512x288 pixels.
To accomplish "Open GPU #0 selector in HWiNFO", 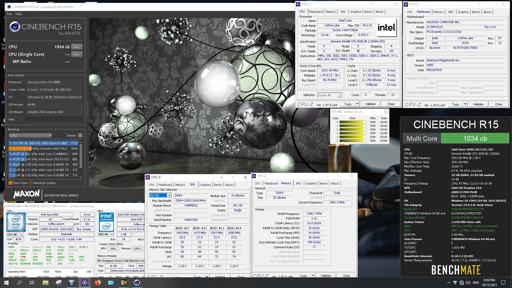I will coord(106,234).
